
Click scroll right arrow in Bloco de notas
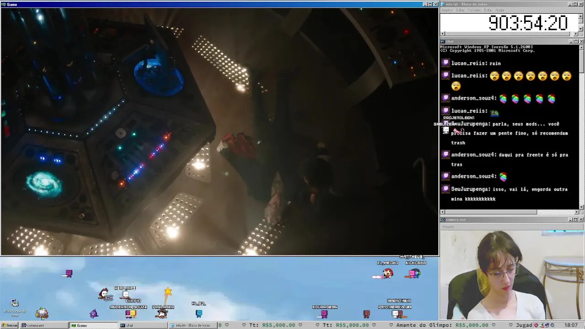pyautogui.click(x=576, y=34)
